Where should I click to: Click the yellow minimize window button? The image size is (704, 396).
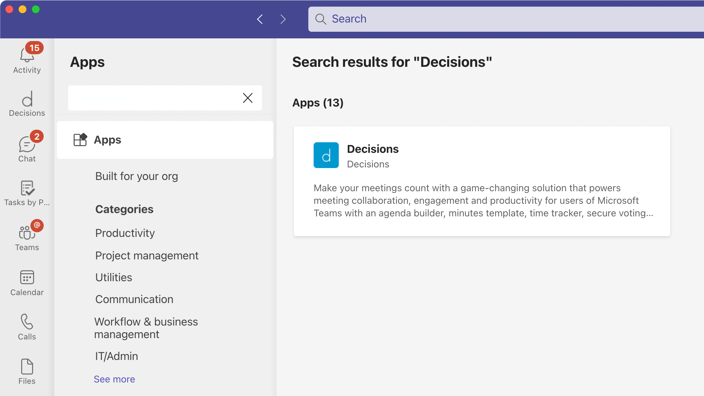pyautogui.click(x=22, y=9)
